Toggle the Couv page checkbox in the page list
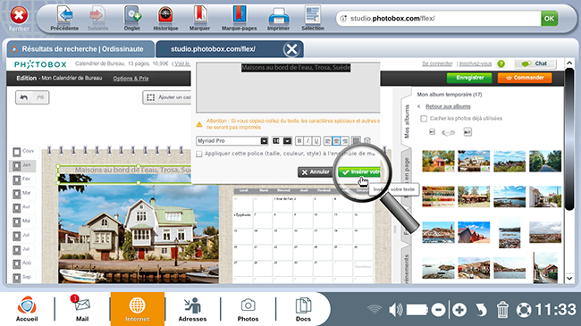The height and width of the screenshot is (326, 581). click(17, 152)
